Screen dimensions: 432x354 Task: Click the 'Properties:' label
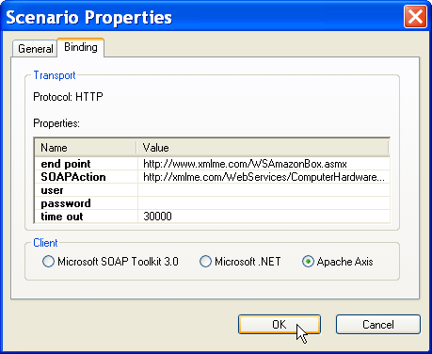tap(56, 123)
